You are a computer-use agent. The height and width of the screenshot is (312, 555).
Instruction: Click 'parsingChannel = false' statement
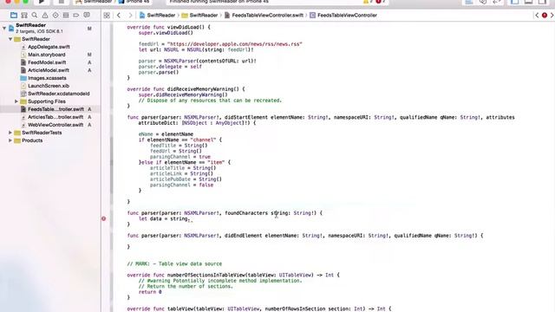181,185
